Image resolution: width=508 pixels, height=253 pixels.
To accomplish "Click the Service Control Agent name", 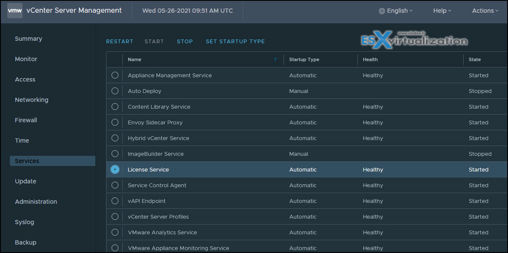I will click(x=157, y=185).
